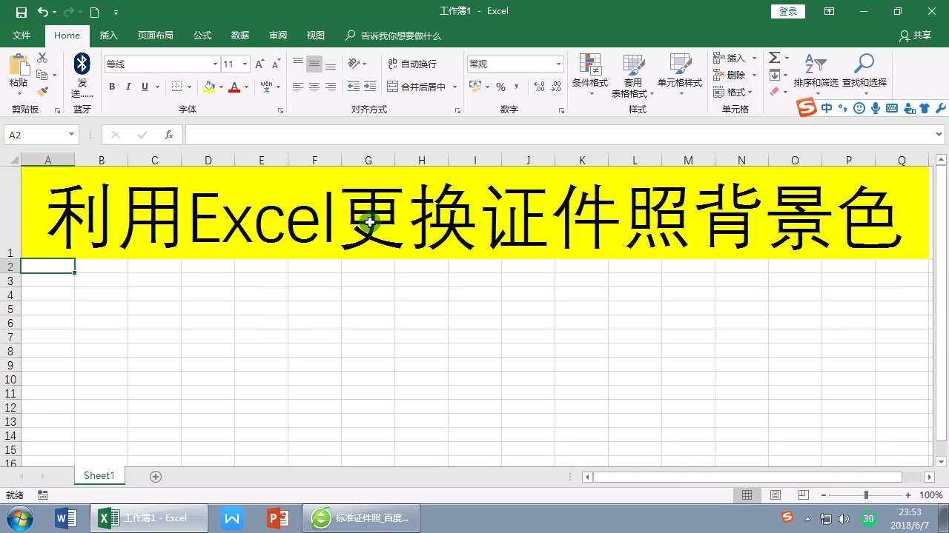Click the Select All corner triangle of the grid
The height and width of the screenshot is (533, 949).
14,161
